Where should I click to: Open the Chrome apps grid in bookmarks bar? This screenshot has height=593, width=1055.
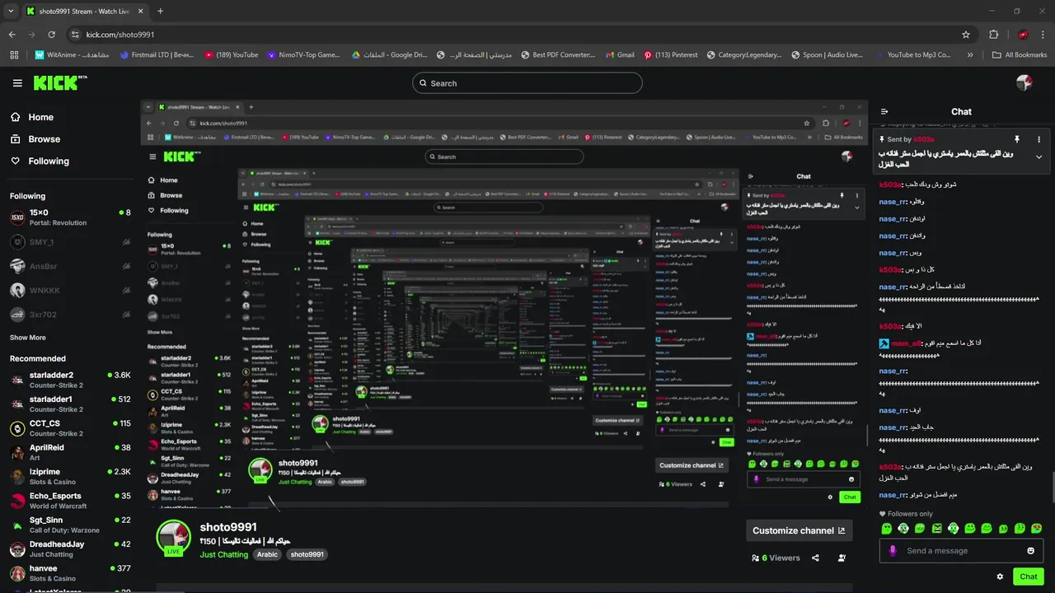pyautogui.click(x=15, y=55)
